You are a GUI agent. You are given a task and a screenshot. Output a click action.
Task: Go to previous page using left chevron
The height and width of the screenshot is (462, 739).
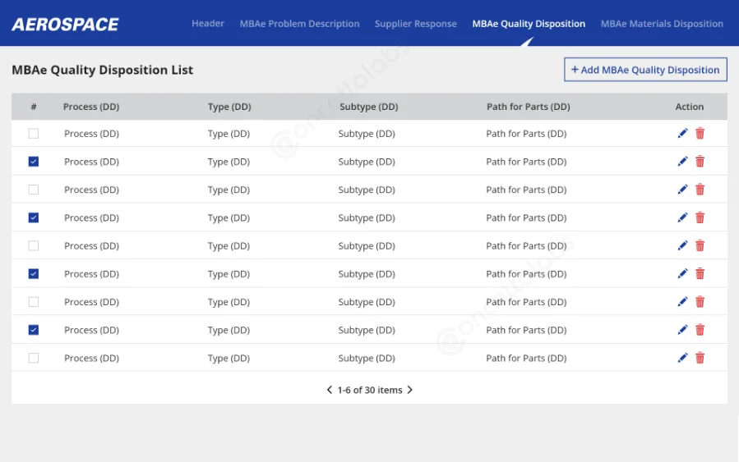tap(330, 390)
